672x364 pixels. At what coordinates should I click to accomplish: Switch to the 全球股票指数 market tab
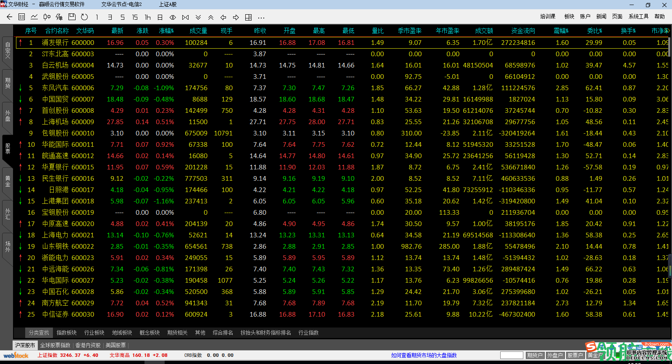pos(55,345)
